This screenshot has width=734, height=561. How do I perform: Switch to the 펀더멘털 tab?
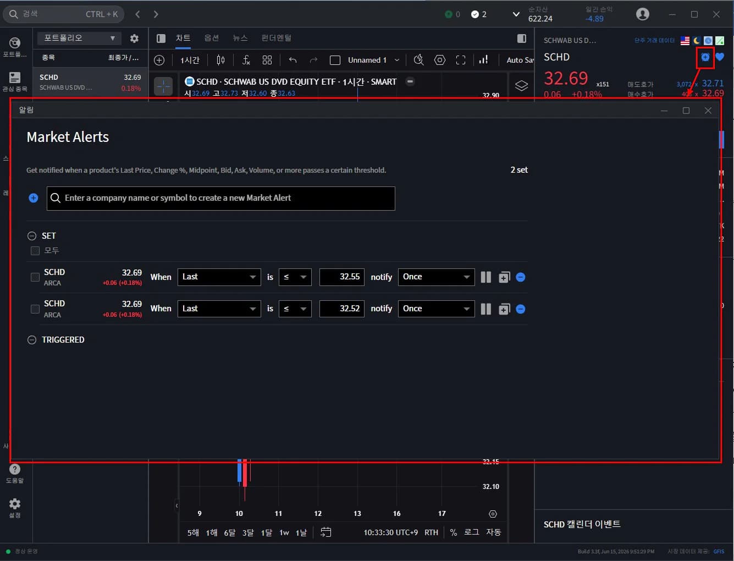tap(277, 38)
